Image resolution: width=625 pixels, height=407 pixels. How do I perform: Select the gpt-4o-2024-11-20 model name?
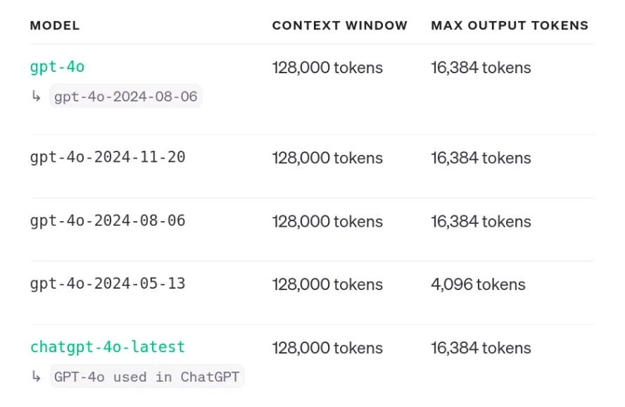(107, 157)
